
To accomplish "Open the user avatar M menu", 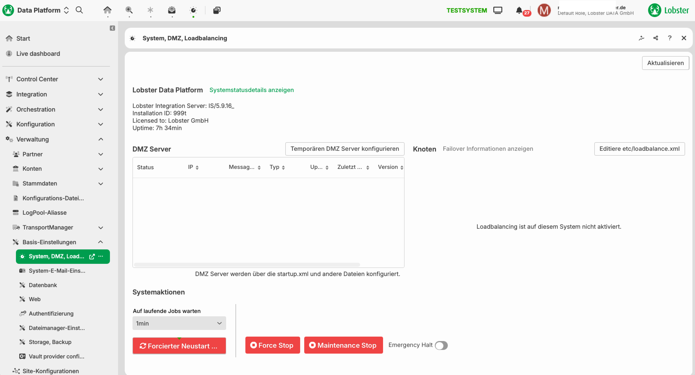I will [544, 10].
